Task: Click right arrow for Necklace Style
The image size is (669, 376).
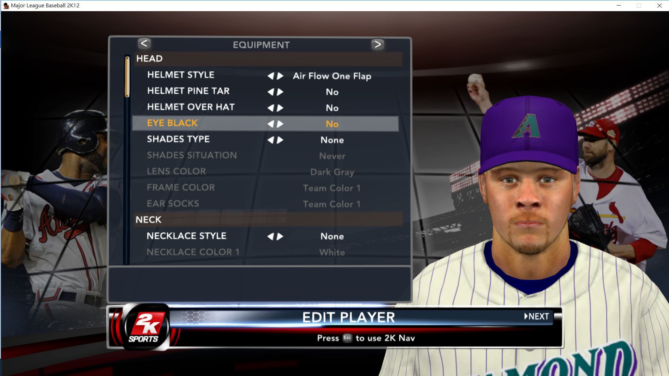Action: point(280,236)
